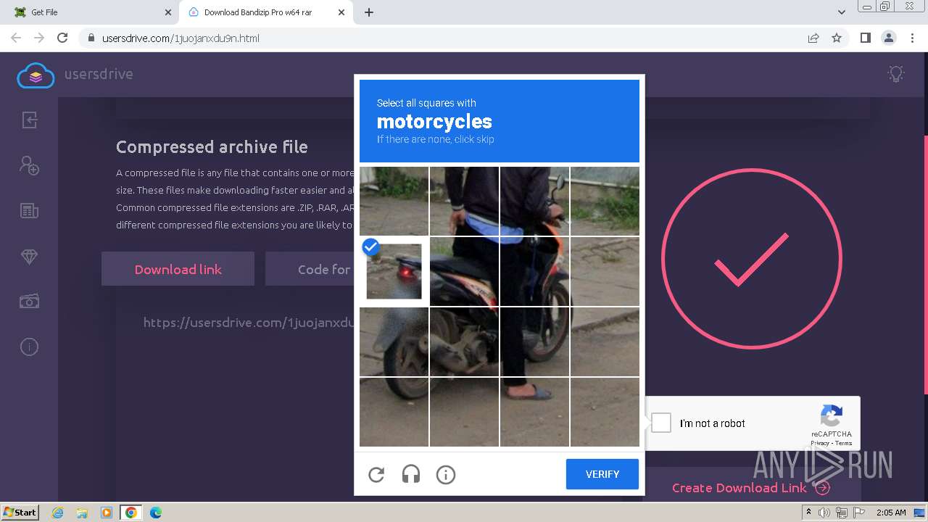Screen dimensions: 928x522
Task: Open the money sidebar icon
Action: 29,302
